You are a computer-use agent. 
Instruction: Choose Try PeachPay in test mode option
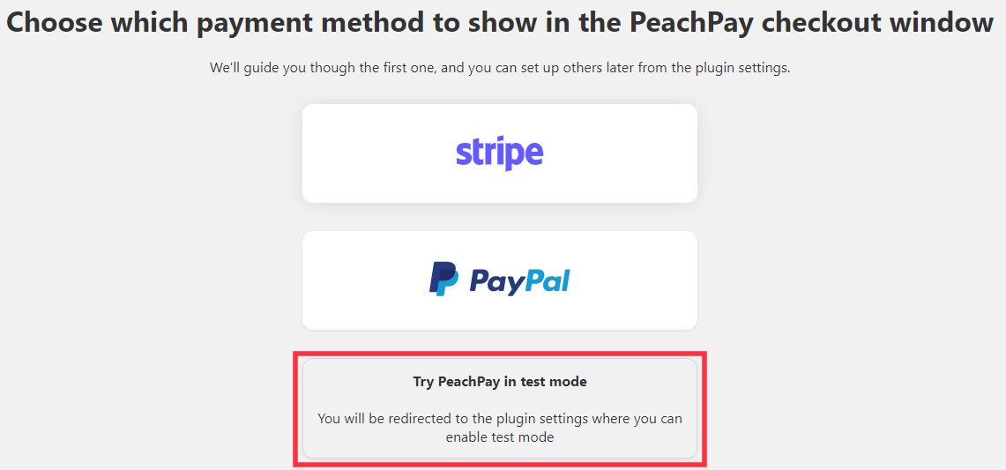pos(500,408)
